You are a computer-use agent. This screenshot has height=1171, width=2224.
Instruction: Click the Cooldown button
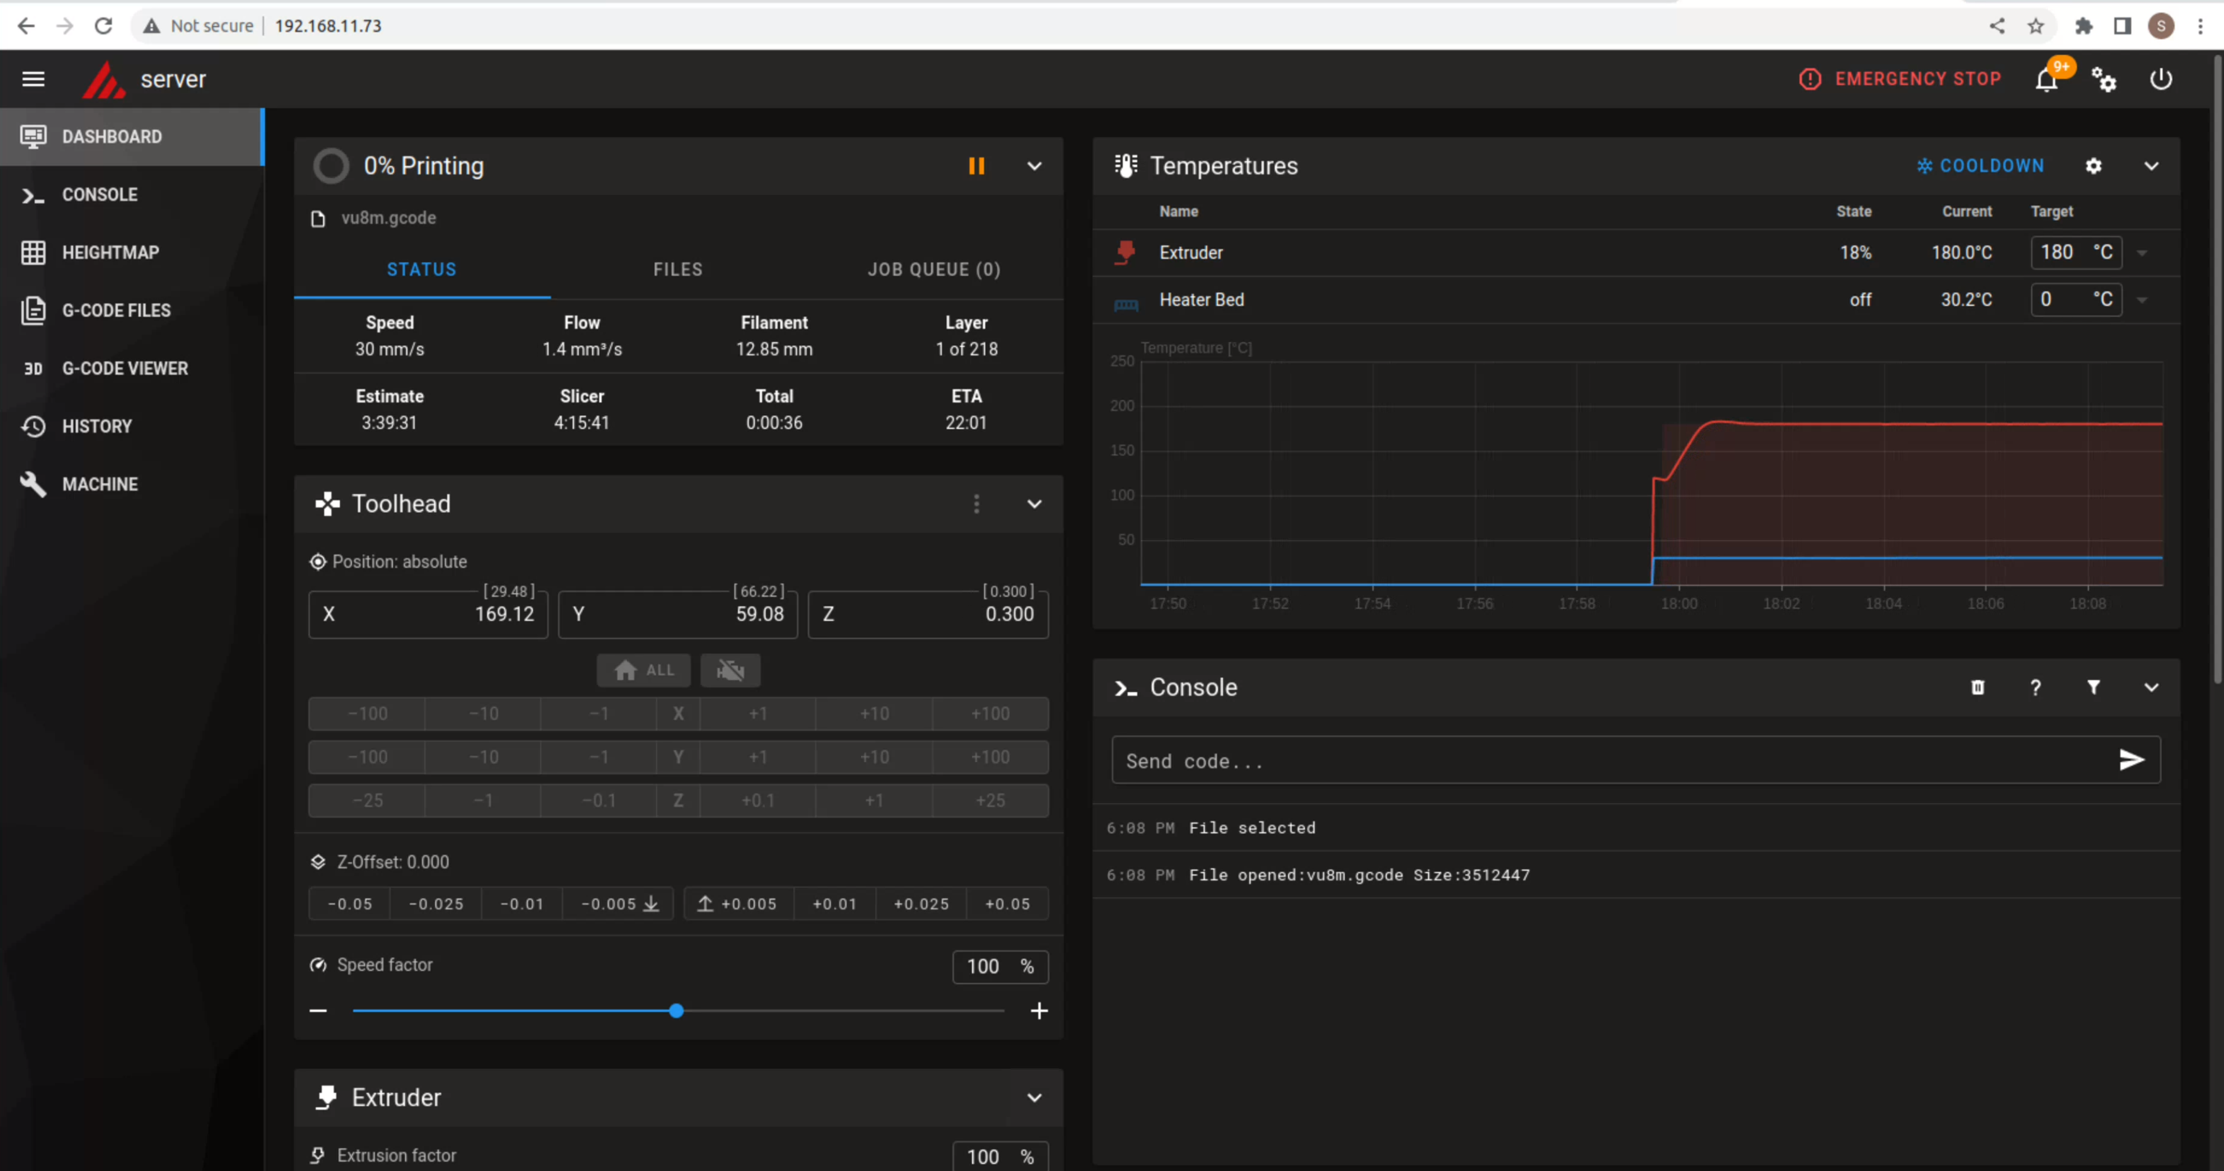coord(1980,166)
